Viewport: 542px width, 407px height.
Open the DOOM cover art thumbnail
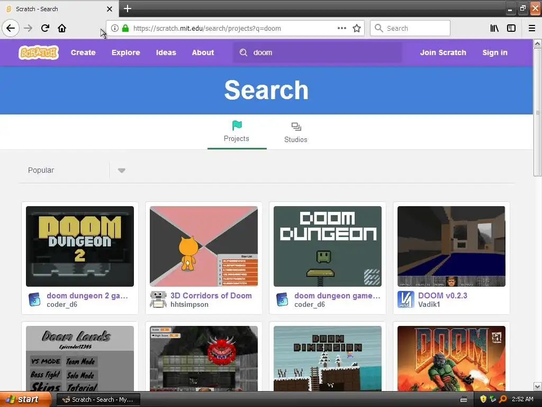click(451, 359)
